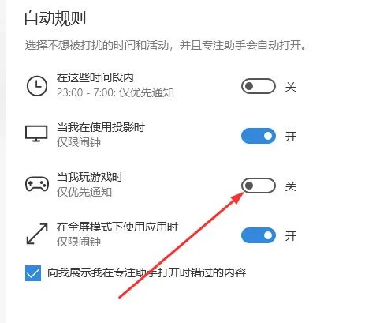391x323 pixels.
Task: Click the checkbox label about missed content
Action: (147, 272)
